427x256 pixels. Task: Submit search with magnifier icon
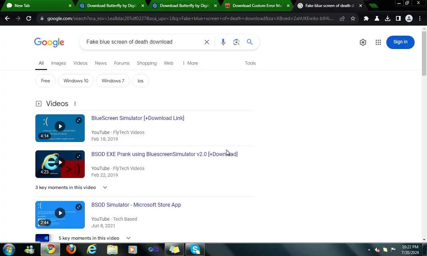point(250,42)
